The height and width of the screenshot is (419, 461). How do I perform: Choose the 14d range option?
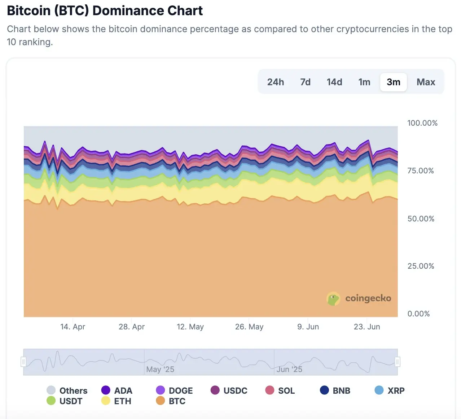[334, 82]
